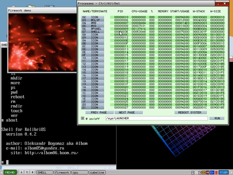Click the 'mkdir' command in SHELL list

point(17,78)
